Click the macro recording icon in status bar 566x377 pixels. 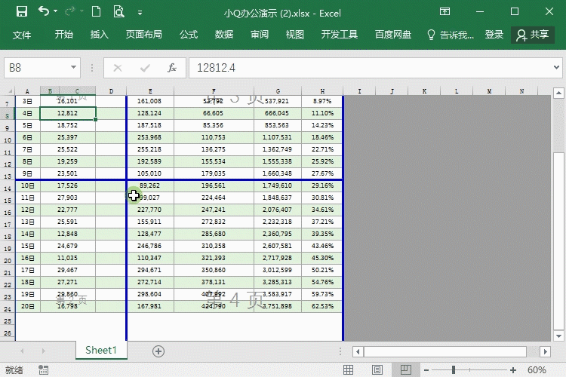click(x=43, y=369)
